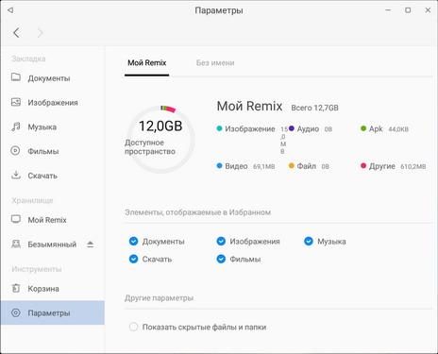Image resolution: width=438 pixels, height=354 pixels.
Task: Click the 44,0KB Apk size value
Action: 398,129
